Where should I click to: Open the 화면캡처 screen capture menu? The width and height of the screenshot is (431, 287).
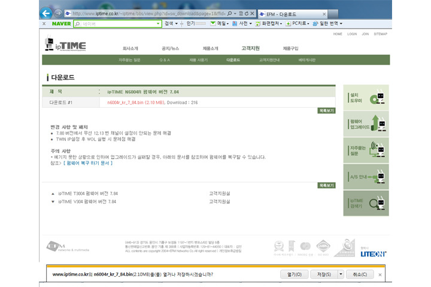pyautogui.click(x=269, y=24)
